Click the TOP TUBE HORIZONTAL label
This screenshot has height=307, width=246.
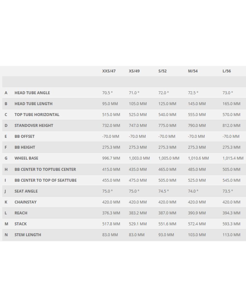click(x=37, y=115)
